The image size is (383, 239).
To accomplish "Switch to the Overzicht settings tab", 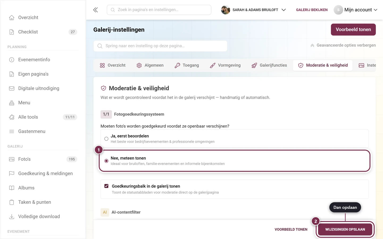I will point(113,65).
